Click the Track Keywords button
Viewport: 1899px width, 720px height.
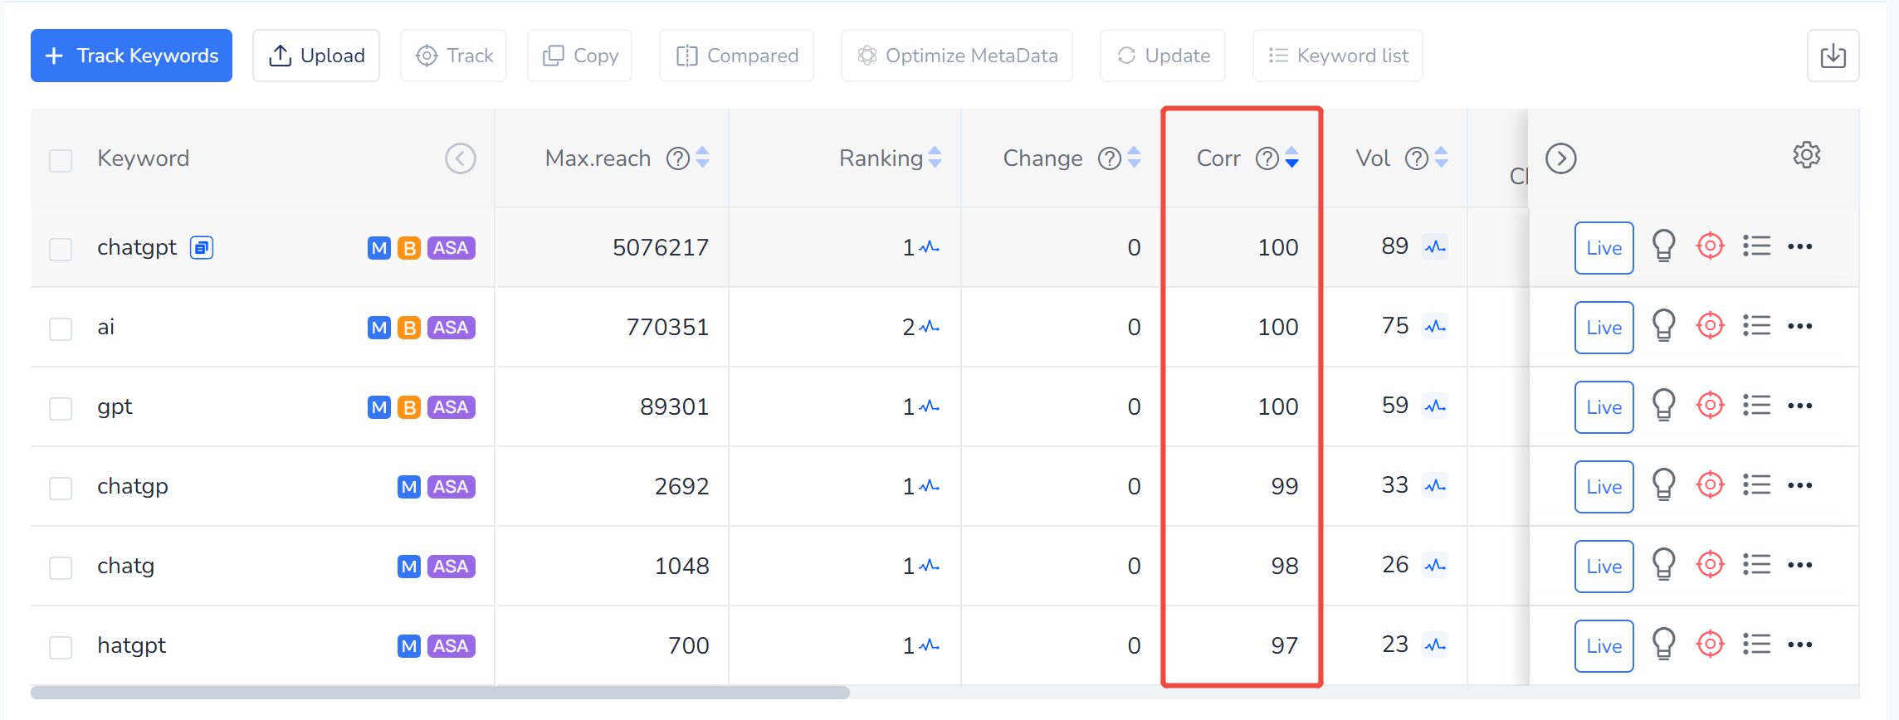click(131, 56)
